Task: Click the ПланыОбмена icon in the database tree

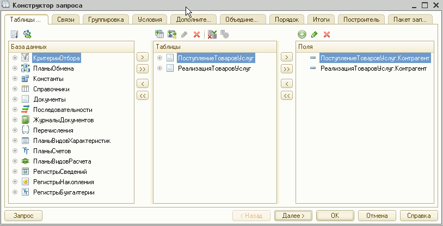Action: (x=26, y=68)
